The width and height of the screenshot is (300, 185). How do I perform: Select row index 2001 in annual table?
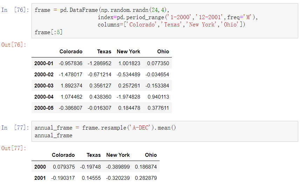[40, 178]
